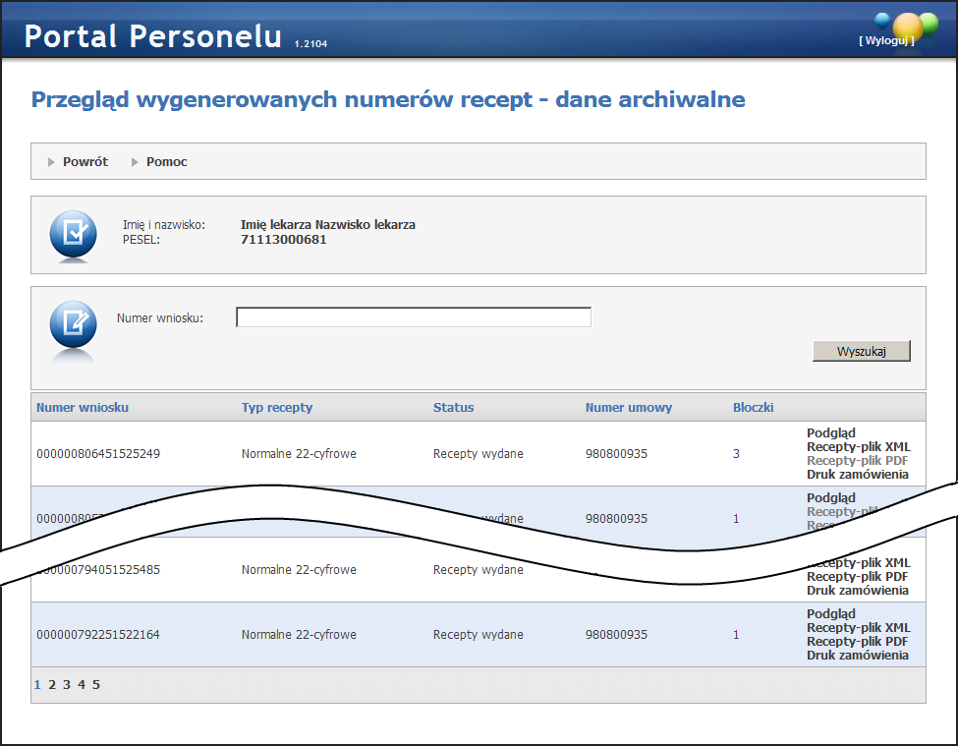958x746 pixels.
Task: Open Druk zamówienia for request 000000794051525485
Action: click(x=857, y=590)
